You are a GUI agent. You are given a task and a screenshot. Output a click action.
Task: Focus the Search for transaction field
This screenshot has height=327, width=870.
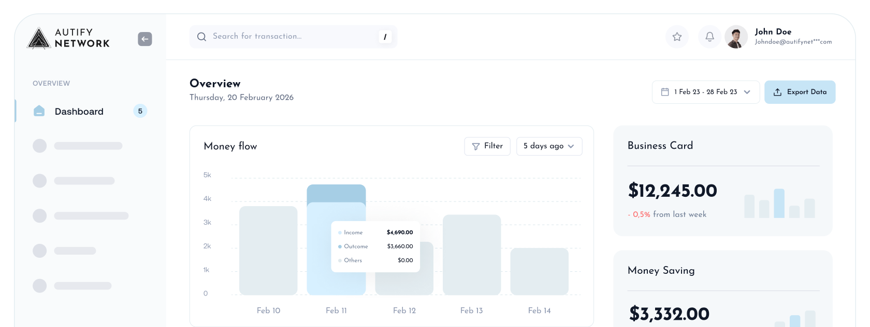click(293, 37)
